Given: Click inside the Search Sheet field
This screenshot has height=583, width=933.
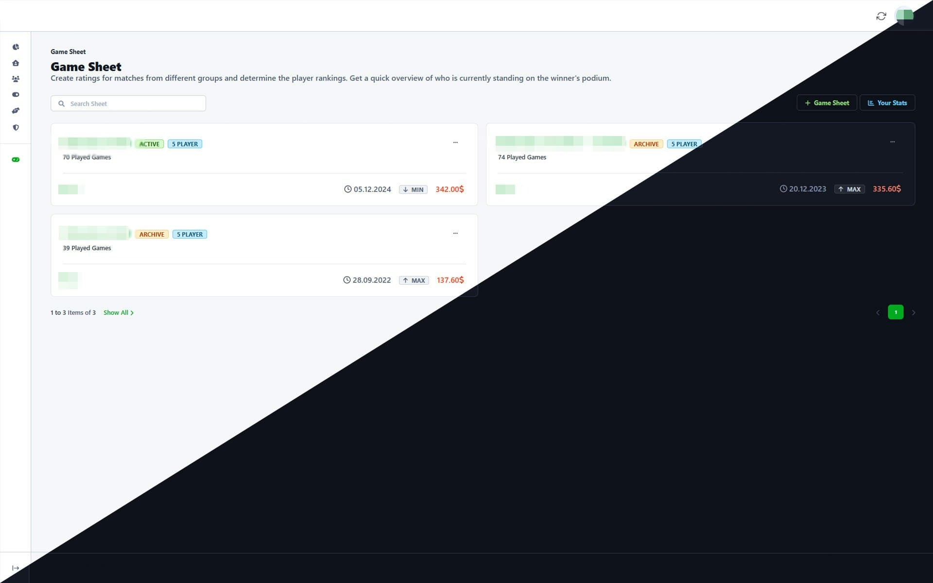Looking at the screenshot, I should tap(128, 103).
